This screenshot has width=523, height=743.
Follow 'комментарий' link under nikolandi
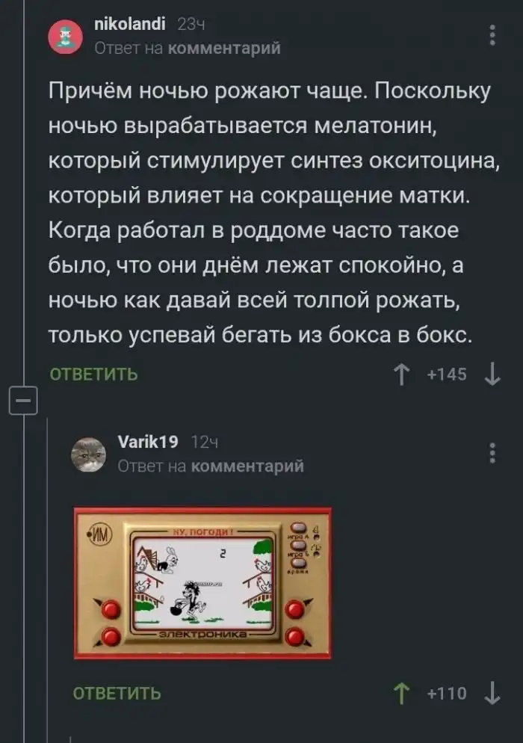[x=225, y=49]
